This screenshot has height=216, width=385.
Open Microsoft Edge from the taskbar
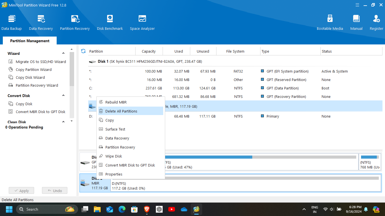(x=122, y=209)
